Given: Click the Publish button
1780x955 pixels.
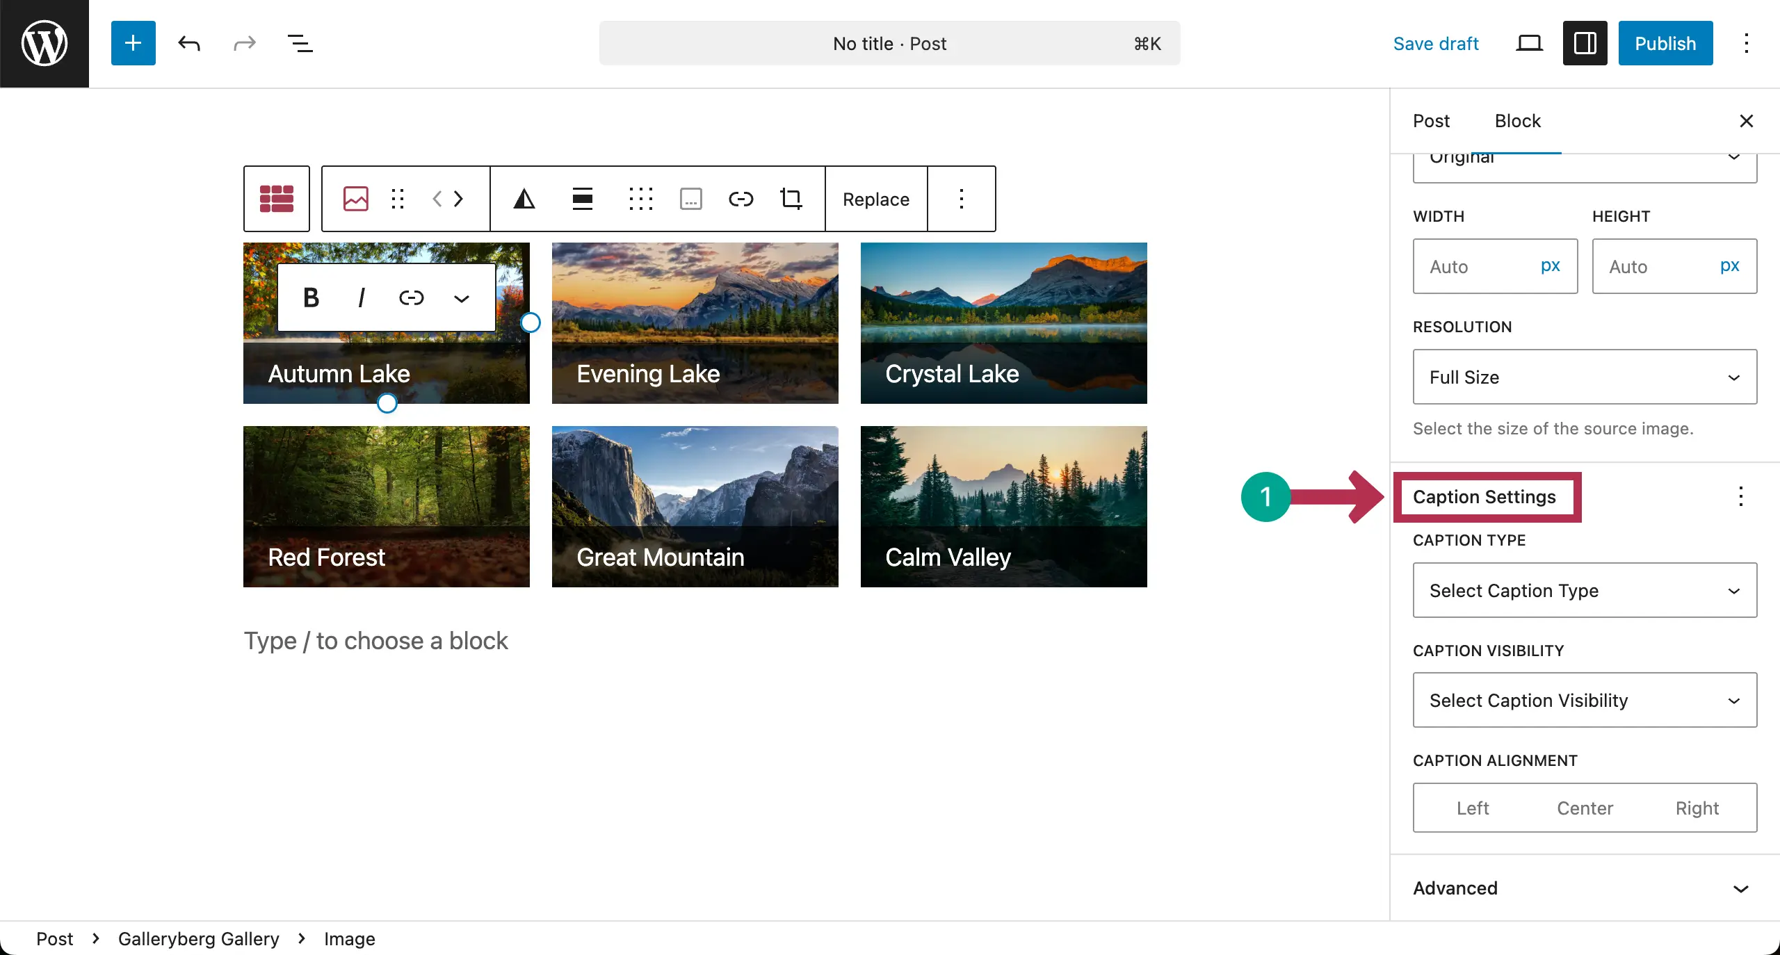Looking at the screenshot, I should pos(1665,43).
